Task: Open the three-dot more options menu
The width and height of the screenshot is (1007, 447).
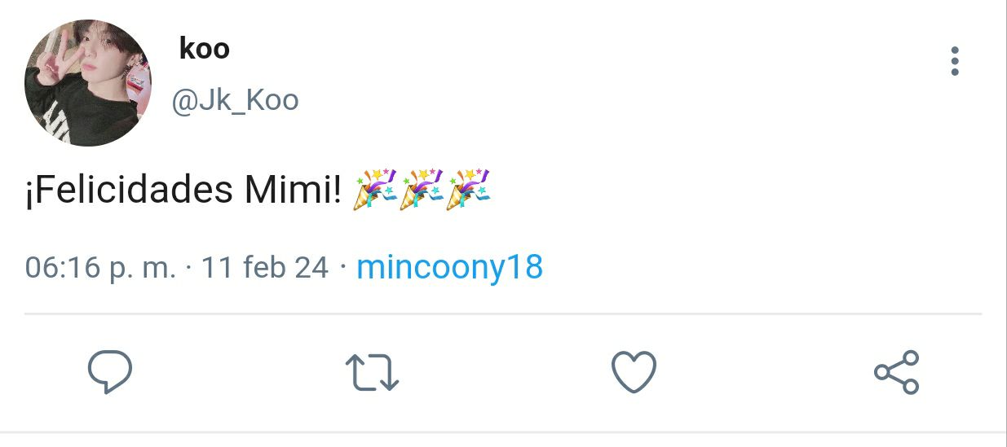Action: pyautogui.click(x=954, y=62)
